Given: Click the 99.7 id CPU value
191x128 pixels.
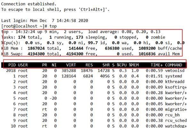Looking at the screenshot, I should point(93,43).
